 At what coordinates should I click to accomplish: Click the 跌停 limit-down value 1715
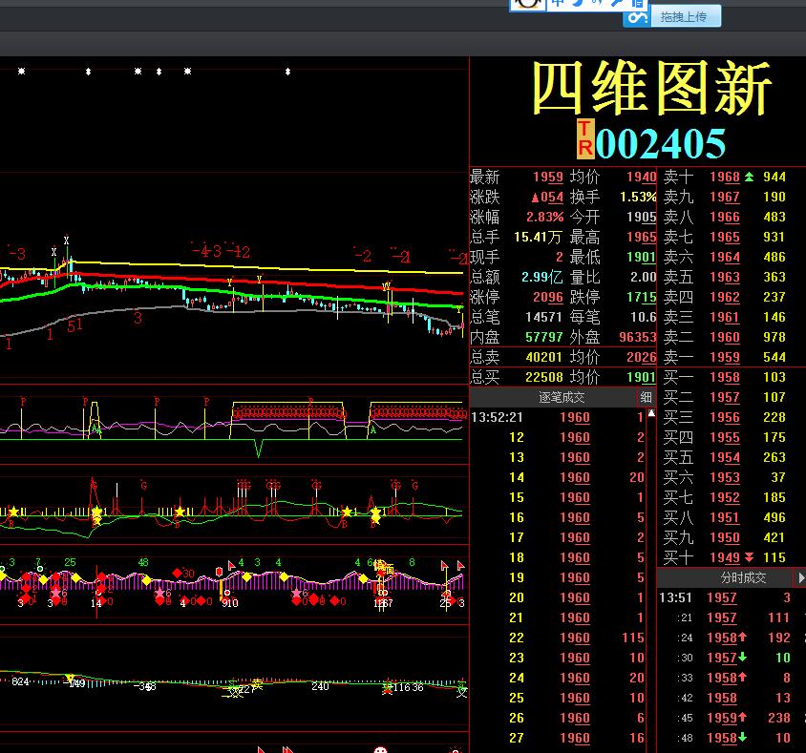[642, 298]
